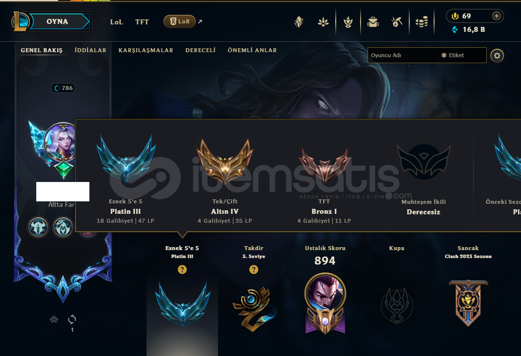The image size is (521, 356).
Task: Expand banner options with the chevron-up icon
Action: (54, 320)
